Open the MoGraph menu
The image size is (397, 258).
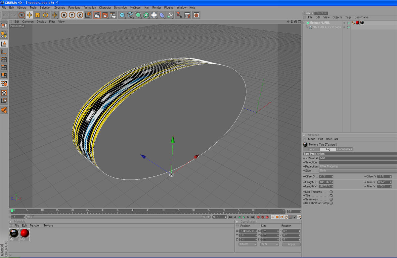tap(135, 8)
